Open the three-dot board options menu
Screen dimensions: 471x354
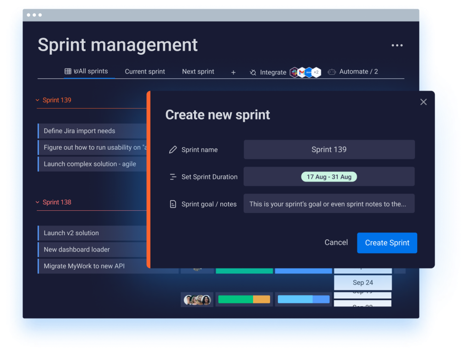point(397,46)
